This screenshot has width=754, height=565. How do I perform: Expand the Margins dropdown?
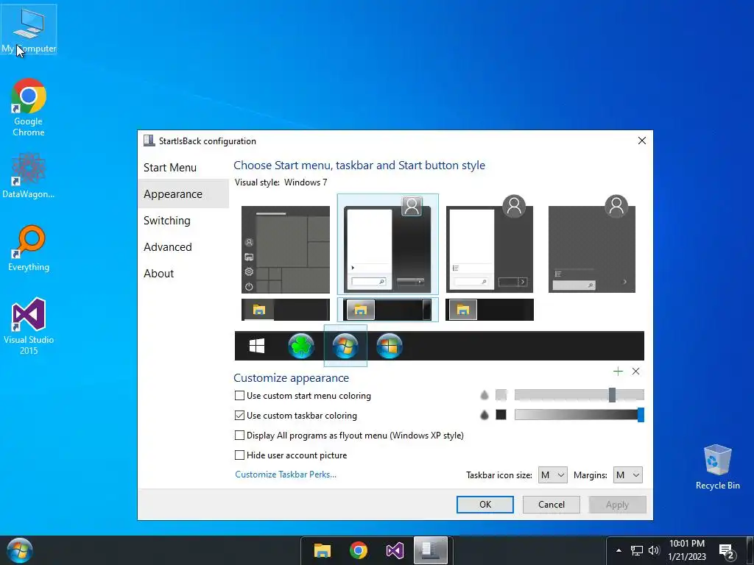(x=627, y=475)
